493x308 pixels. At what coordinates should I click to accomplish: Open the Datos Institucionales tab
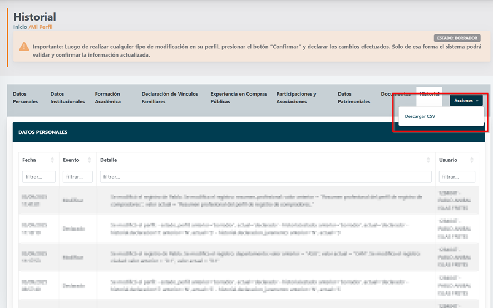[67, 98]
